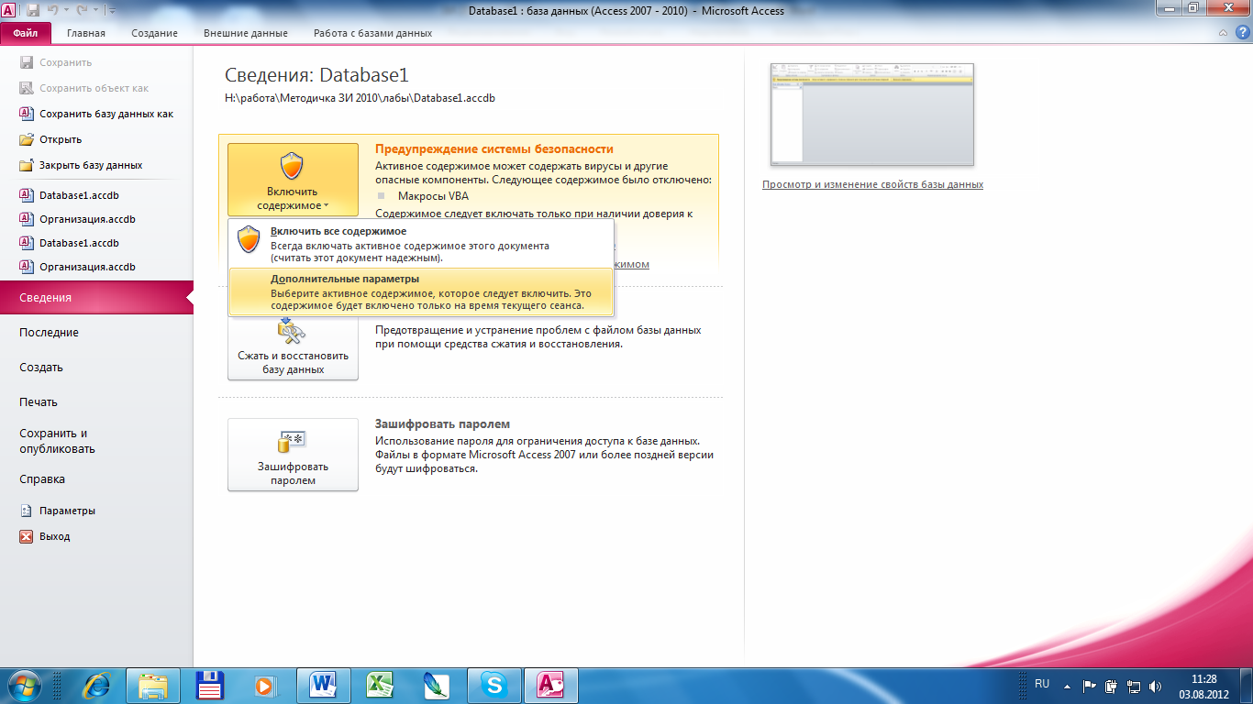Open Microsoft Access Help question mark
This screenshot has height=704, width=1253.
(1241, 33)
